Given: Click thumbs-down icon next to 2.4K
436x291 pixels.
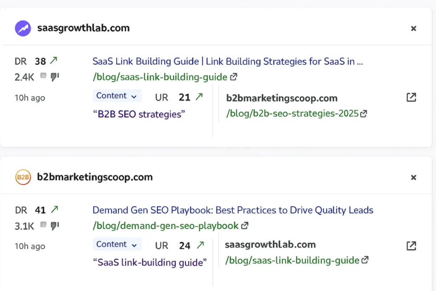Looking at the screenshot, I should [x=55, y=77].
